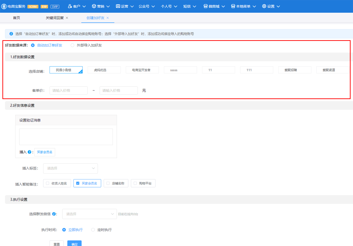Open the 插入标签 dropdown
353x246 pixels.
[x=70, y=168]
